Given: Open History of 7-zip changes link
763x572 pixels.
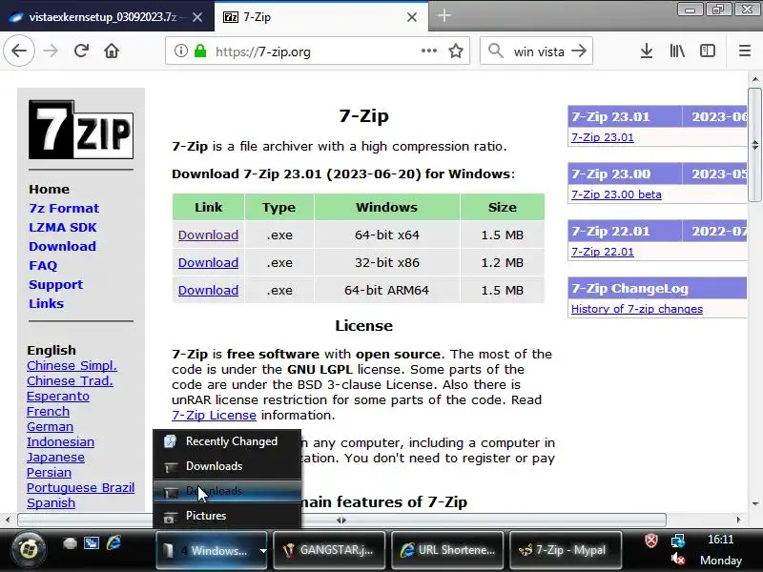Looking at the screenshot, I should pyautogui.click(x=637, y=309).
